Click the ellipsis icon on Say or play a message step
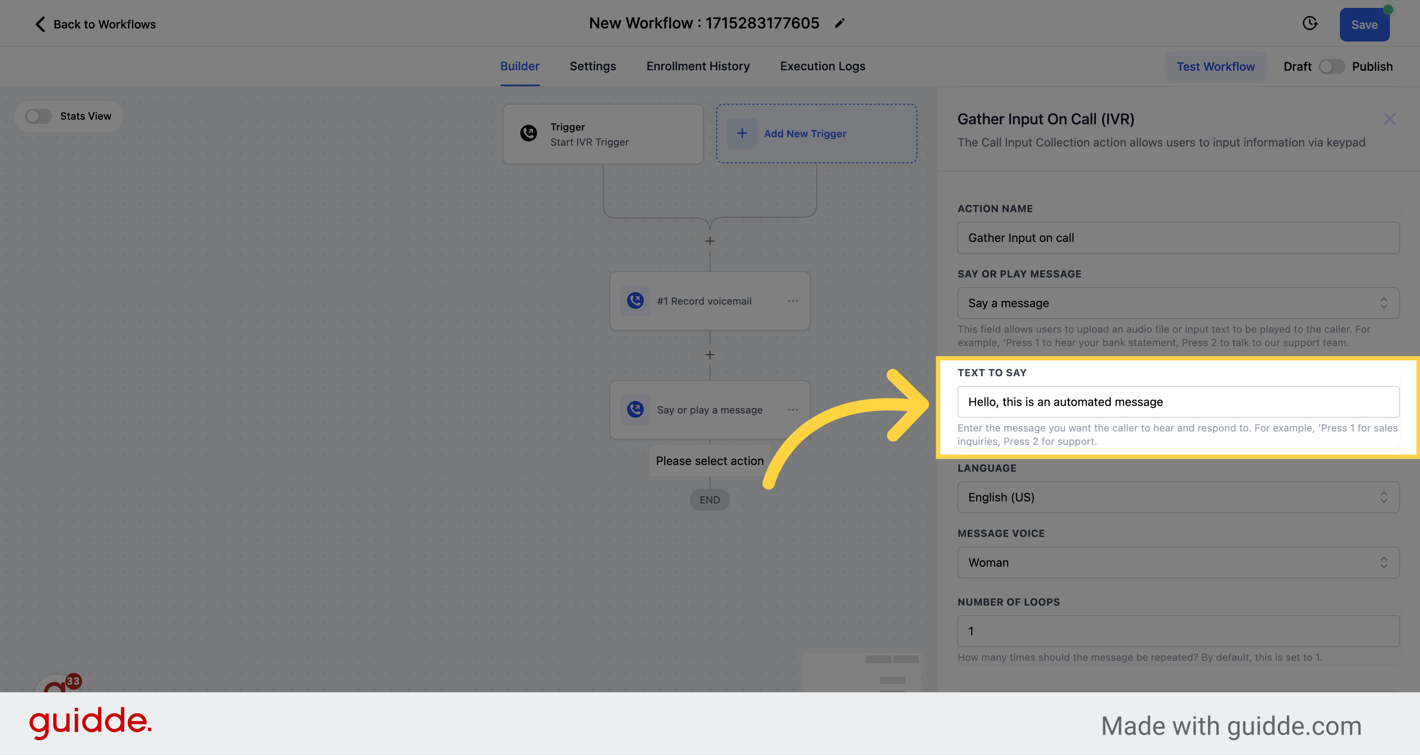1420x755 pixels. pos(793,410)
